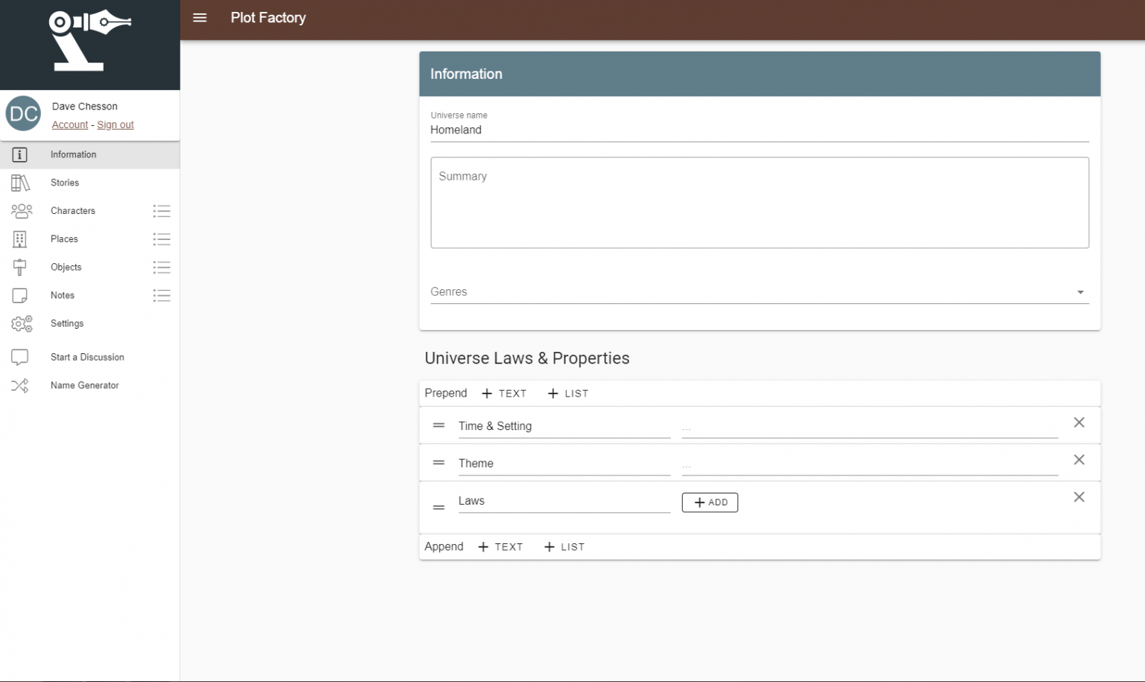Delete the Theme property using X
Viewport: 1145px width, 682px height.
[1078, 460]
